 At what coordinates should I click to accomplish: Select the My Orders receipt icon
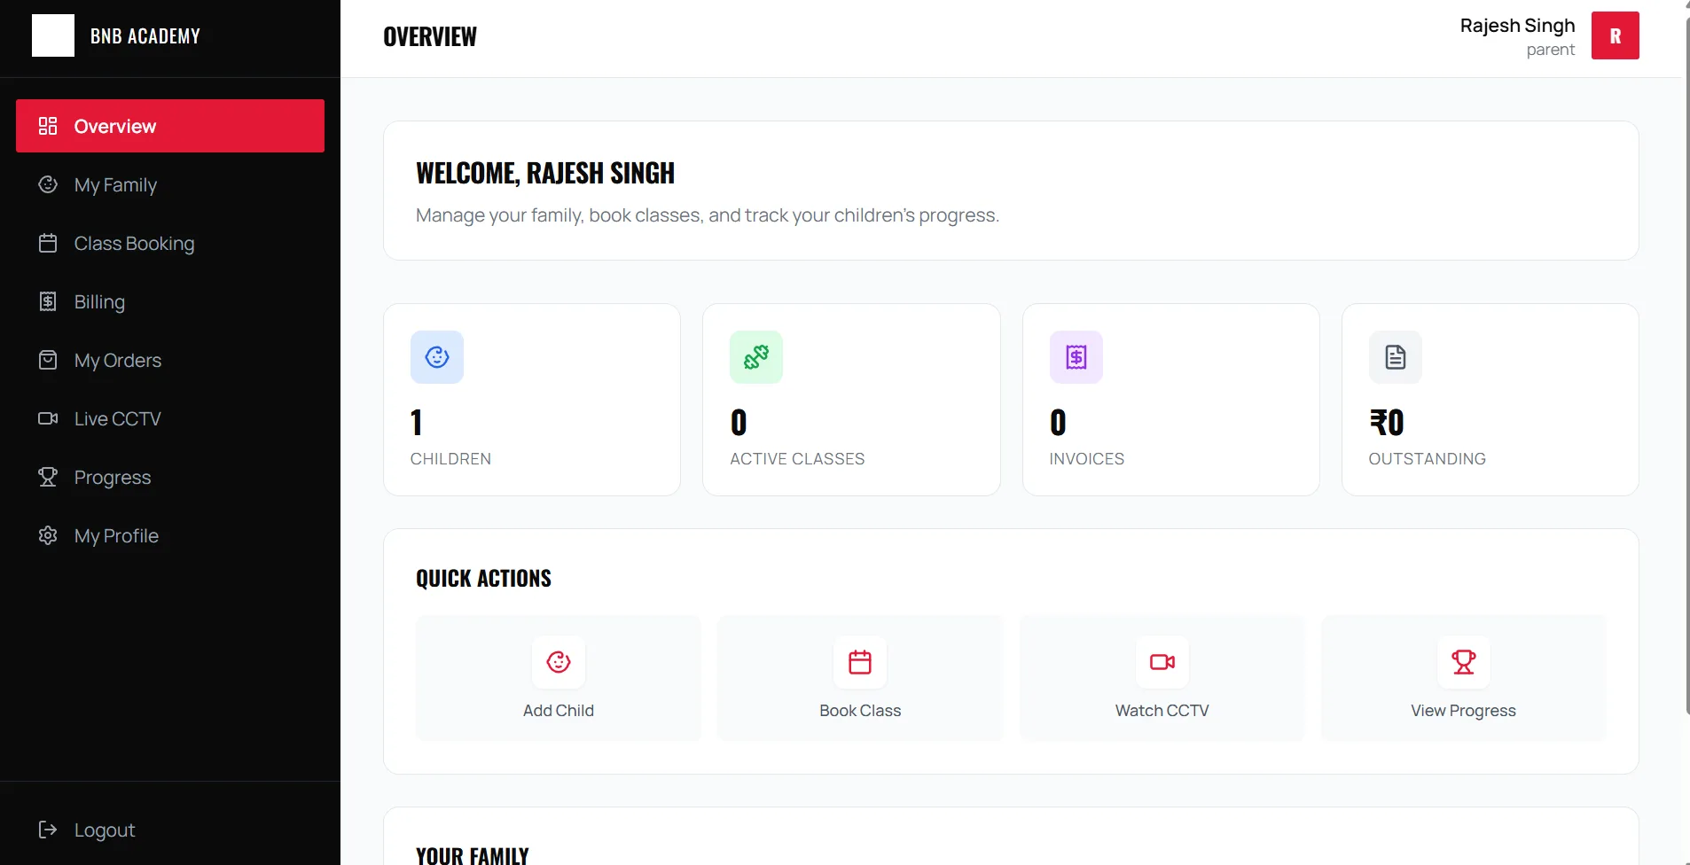[48, 360]
